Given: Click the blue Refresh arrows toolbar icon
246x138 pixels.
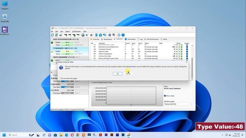Looking at the screenshot, I should coord(52,35).
